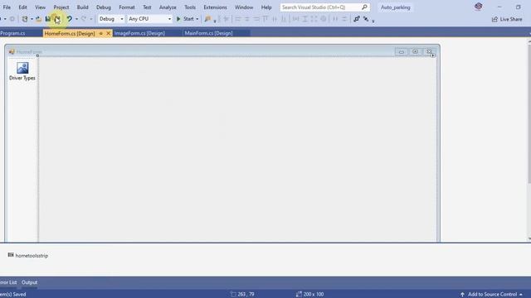Switch to ImageForm.cs [Design] tab

(139, 33)
